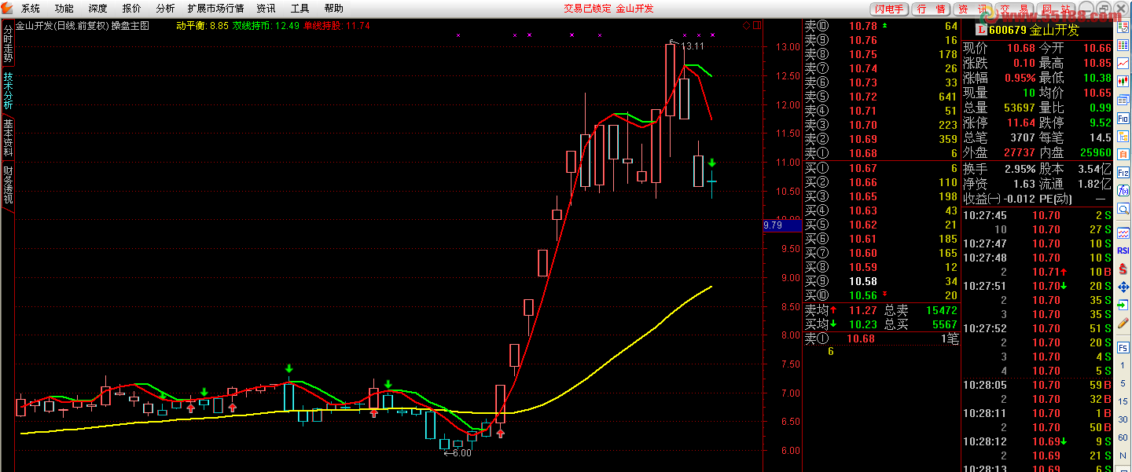Click the F5 chart switch icon

pyautogui.click(x=1123, y=347)
